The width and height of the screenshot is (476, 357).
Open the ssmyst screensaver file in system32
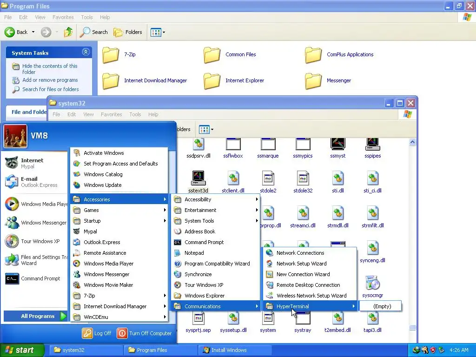click(x=337, y=144)
